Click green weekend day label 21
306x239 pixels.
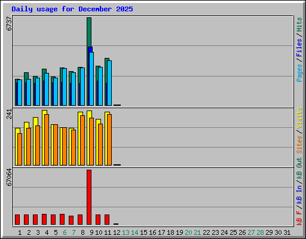coord(197,232)
